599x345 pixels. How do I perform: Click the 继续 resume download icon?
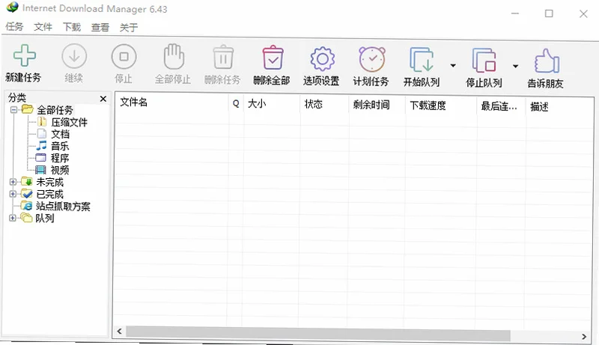tap(74, 56)
